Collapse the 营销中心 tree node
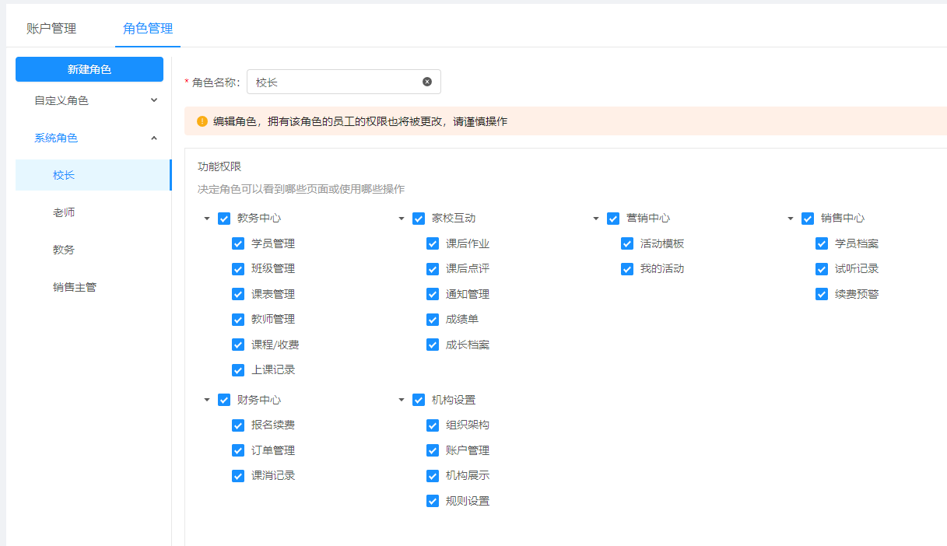This screenshot has height=546, width=947. pos(596,219)
